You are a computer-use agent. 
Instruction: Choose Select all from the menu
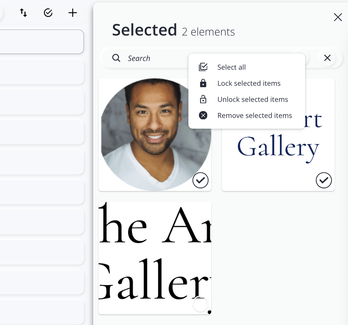tap(231, 67)
